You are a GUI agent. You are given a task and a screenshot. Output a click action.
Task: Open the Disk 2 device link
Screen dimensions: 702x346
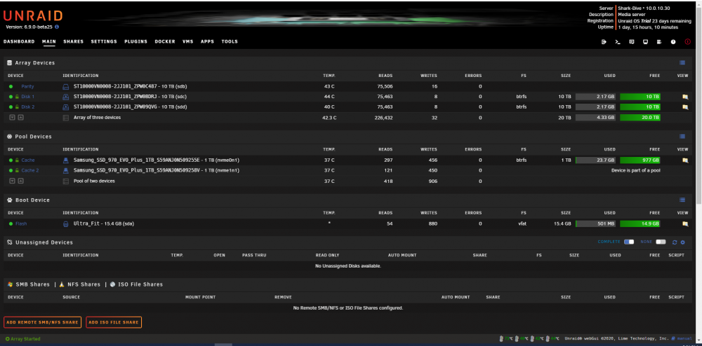(28, 107)
